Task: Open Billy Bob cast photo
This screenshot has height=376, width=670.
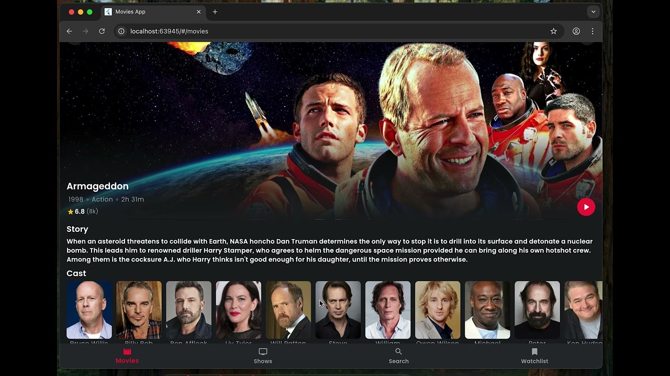Action: (139, 310)
